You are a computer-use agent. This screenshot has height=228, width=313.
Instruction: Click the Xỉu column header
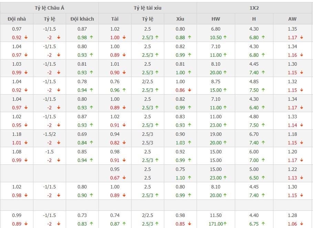click(x=180, y=19)
